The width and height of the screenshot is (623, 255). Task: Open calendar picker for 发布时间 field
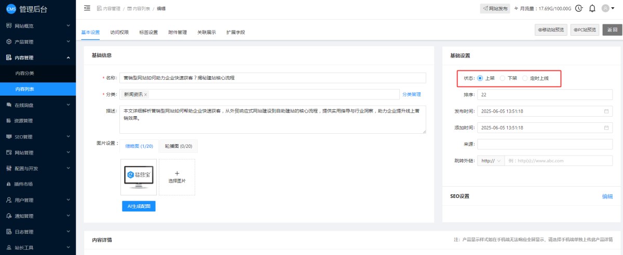pos(606,111)
